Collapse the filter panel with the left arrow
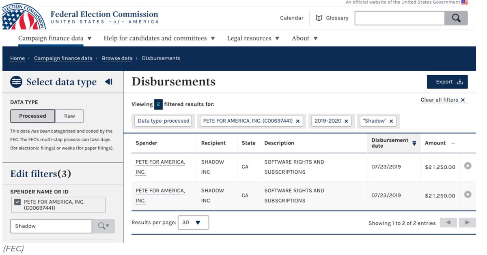 tap(108, 82)
